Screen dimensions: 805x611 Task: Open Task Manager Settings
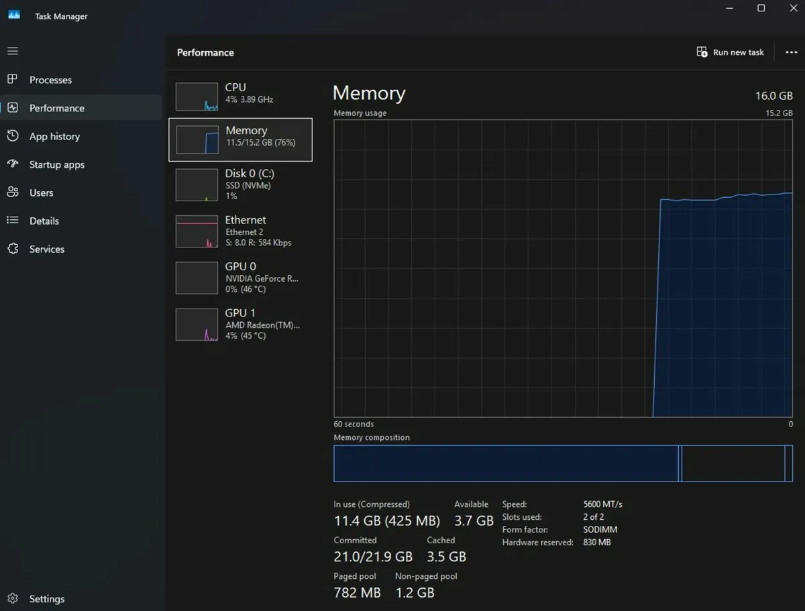pyautogui.click(x=46, y=598)
